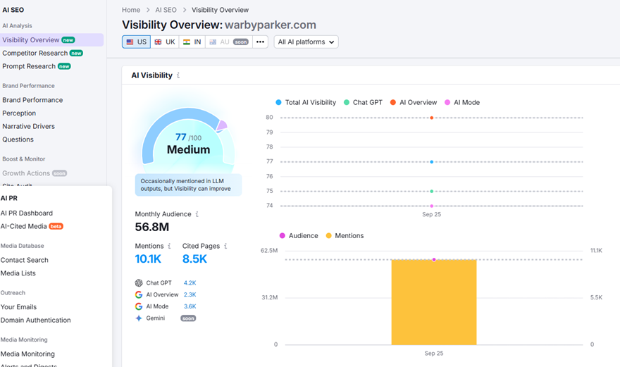Click the info icon beside Mentions
Screen dimensions: 620x367
point(169,247)
